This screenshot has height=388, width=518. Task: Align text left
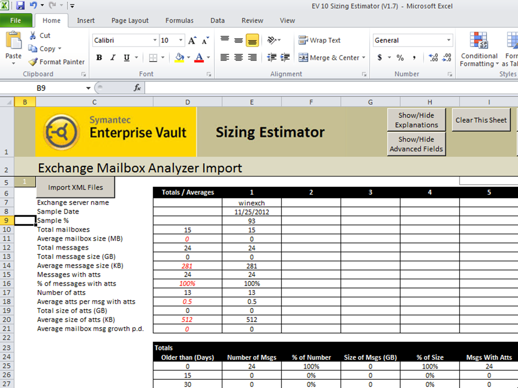click(x=224, y=57)
